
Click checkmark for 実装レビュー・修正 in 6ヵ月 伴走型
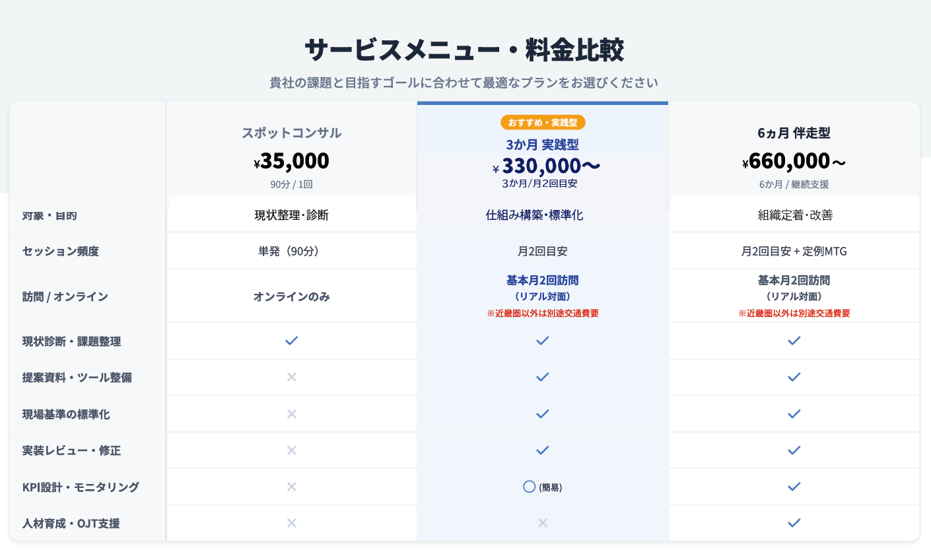(x=794, y=450)
